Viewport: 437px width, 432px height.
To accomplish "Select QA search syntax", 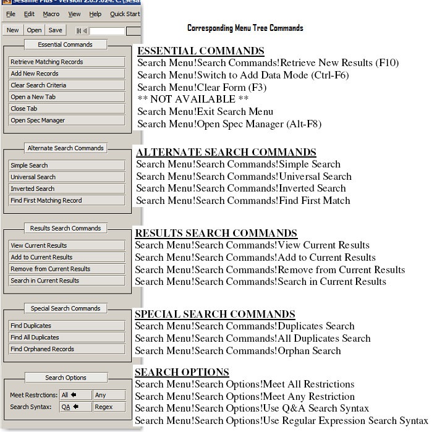I will coord(75,407).
